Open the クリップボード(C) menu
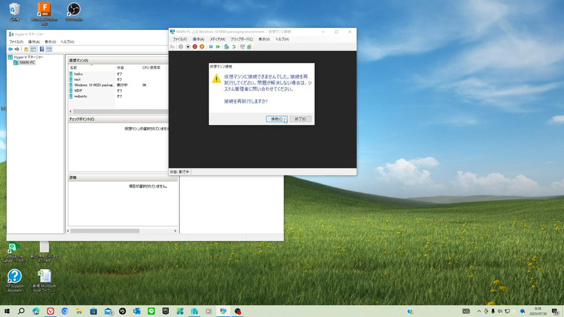 tap(241, 39)
